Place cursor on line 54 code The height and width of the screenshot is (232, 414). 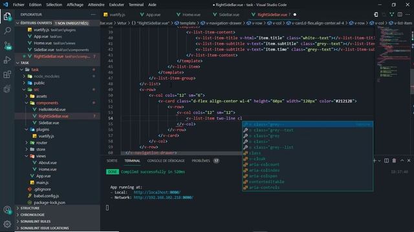(x=214, y=119)
